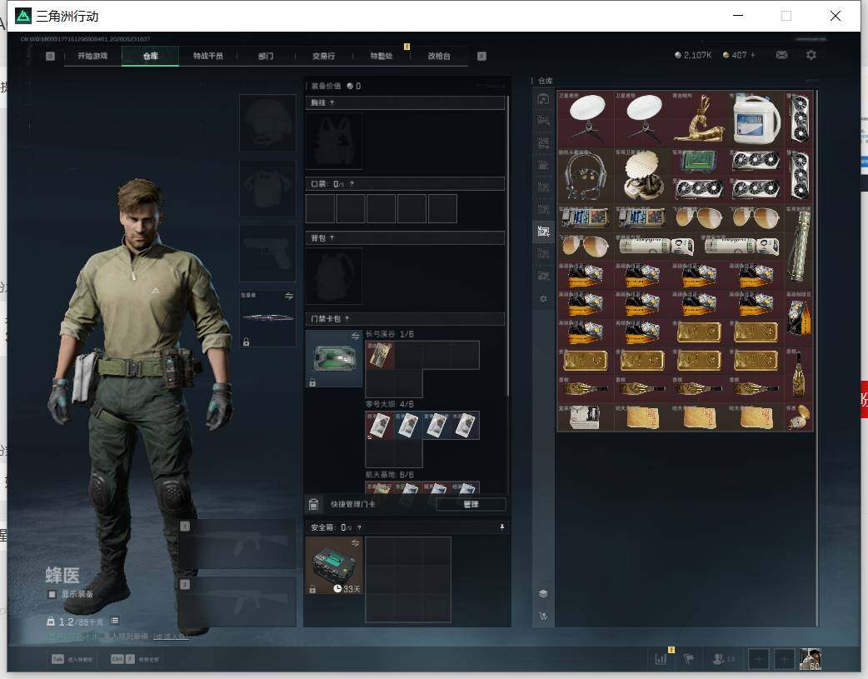Select the empty backpack slot
The height and width of the screenshot is (679, 868).
click(x=334, y=276)
